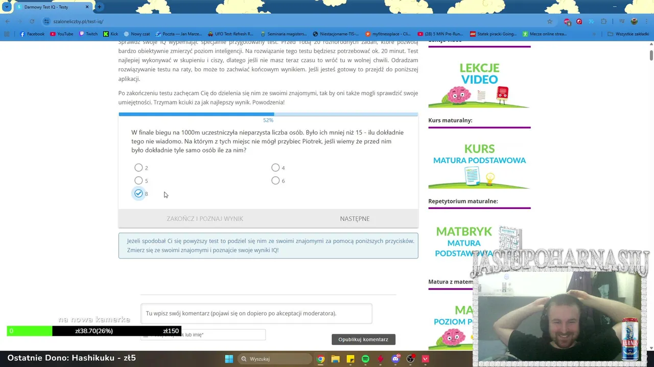Open OBS Studio from the taskbar
This screenshot has height=367, width=654.
pyautogui.click(x=410, y=359)
